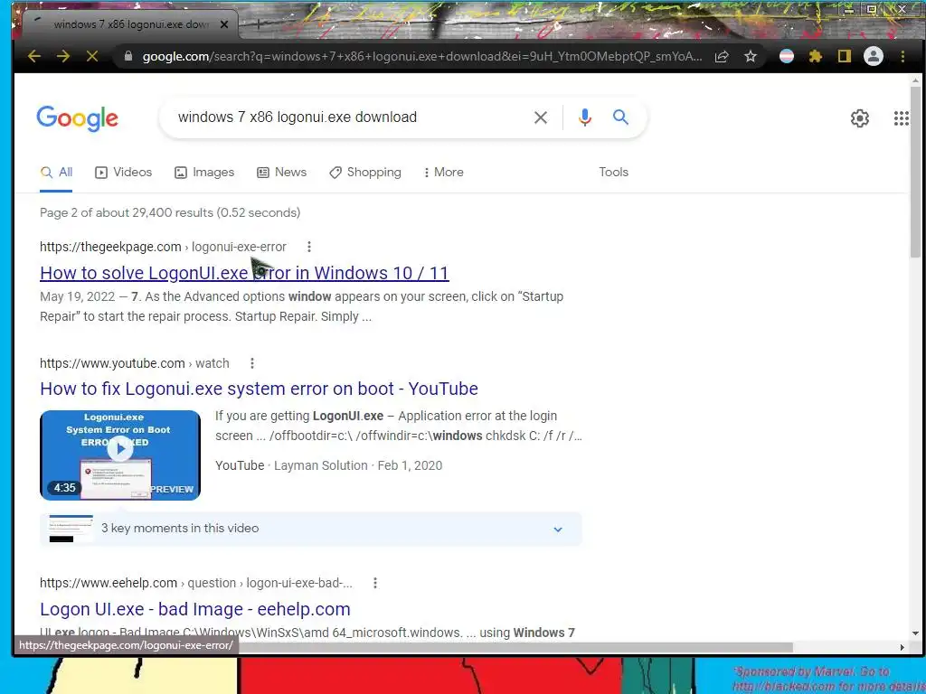Switch to the Images tab

pos(204,173)
